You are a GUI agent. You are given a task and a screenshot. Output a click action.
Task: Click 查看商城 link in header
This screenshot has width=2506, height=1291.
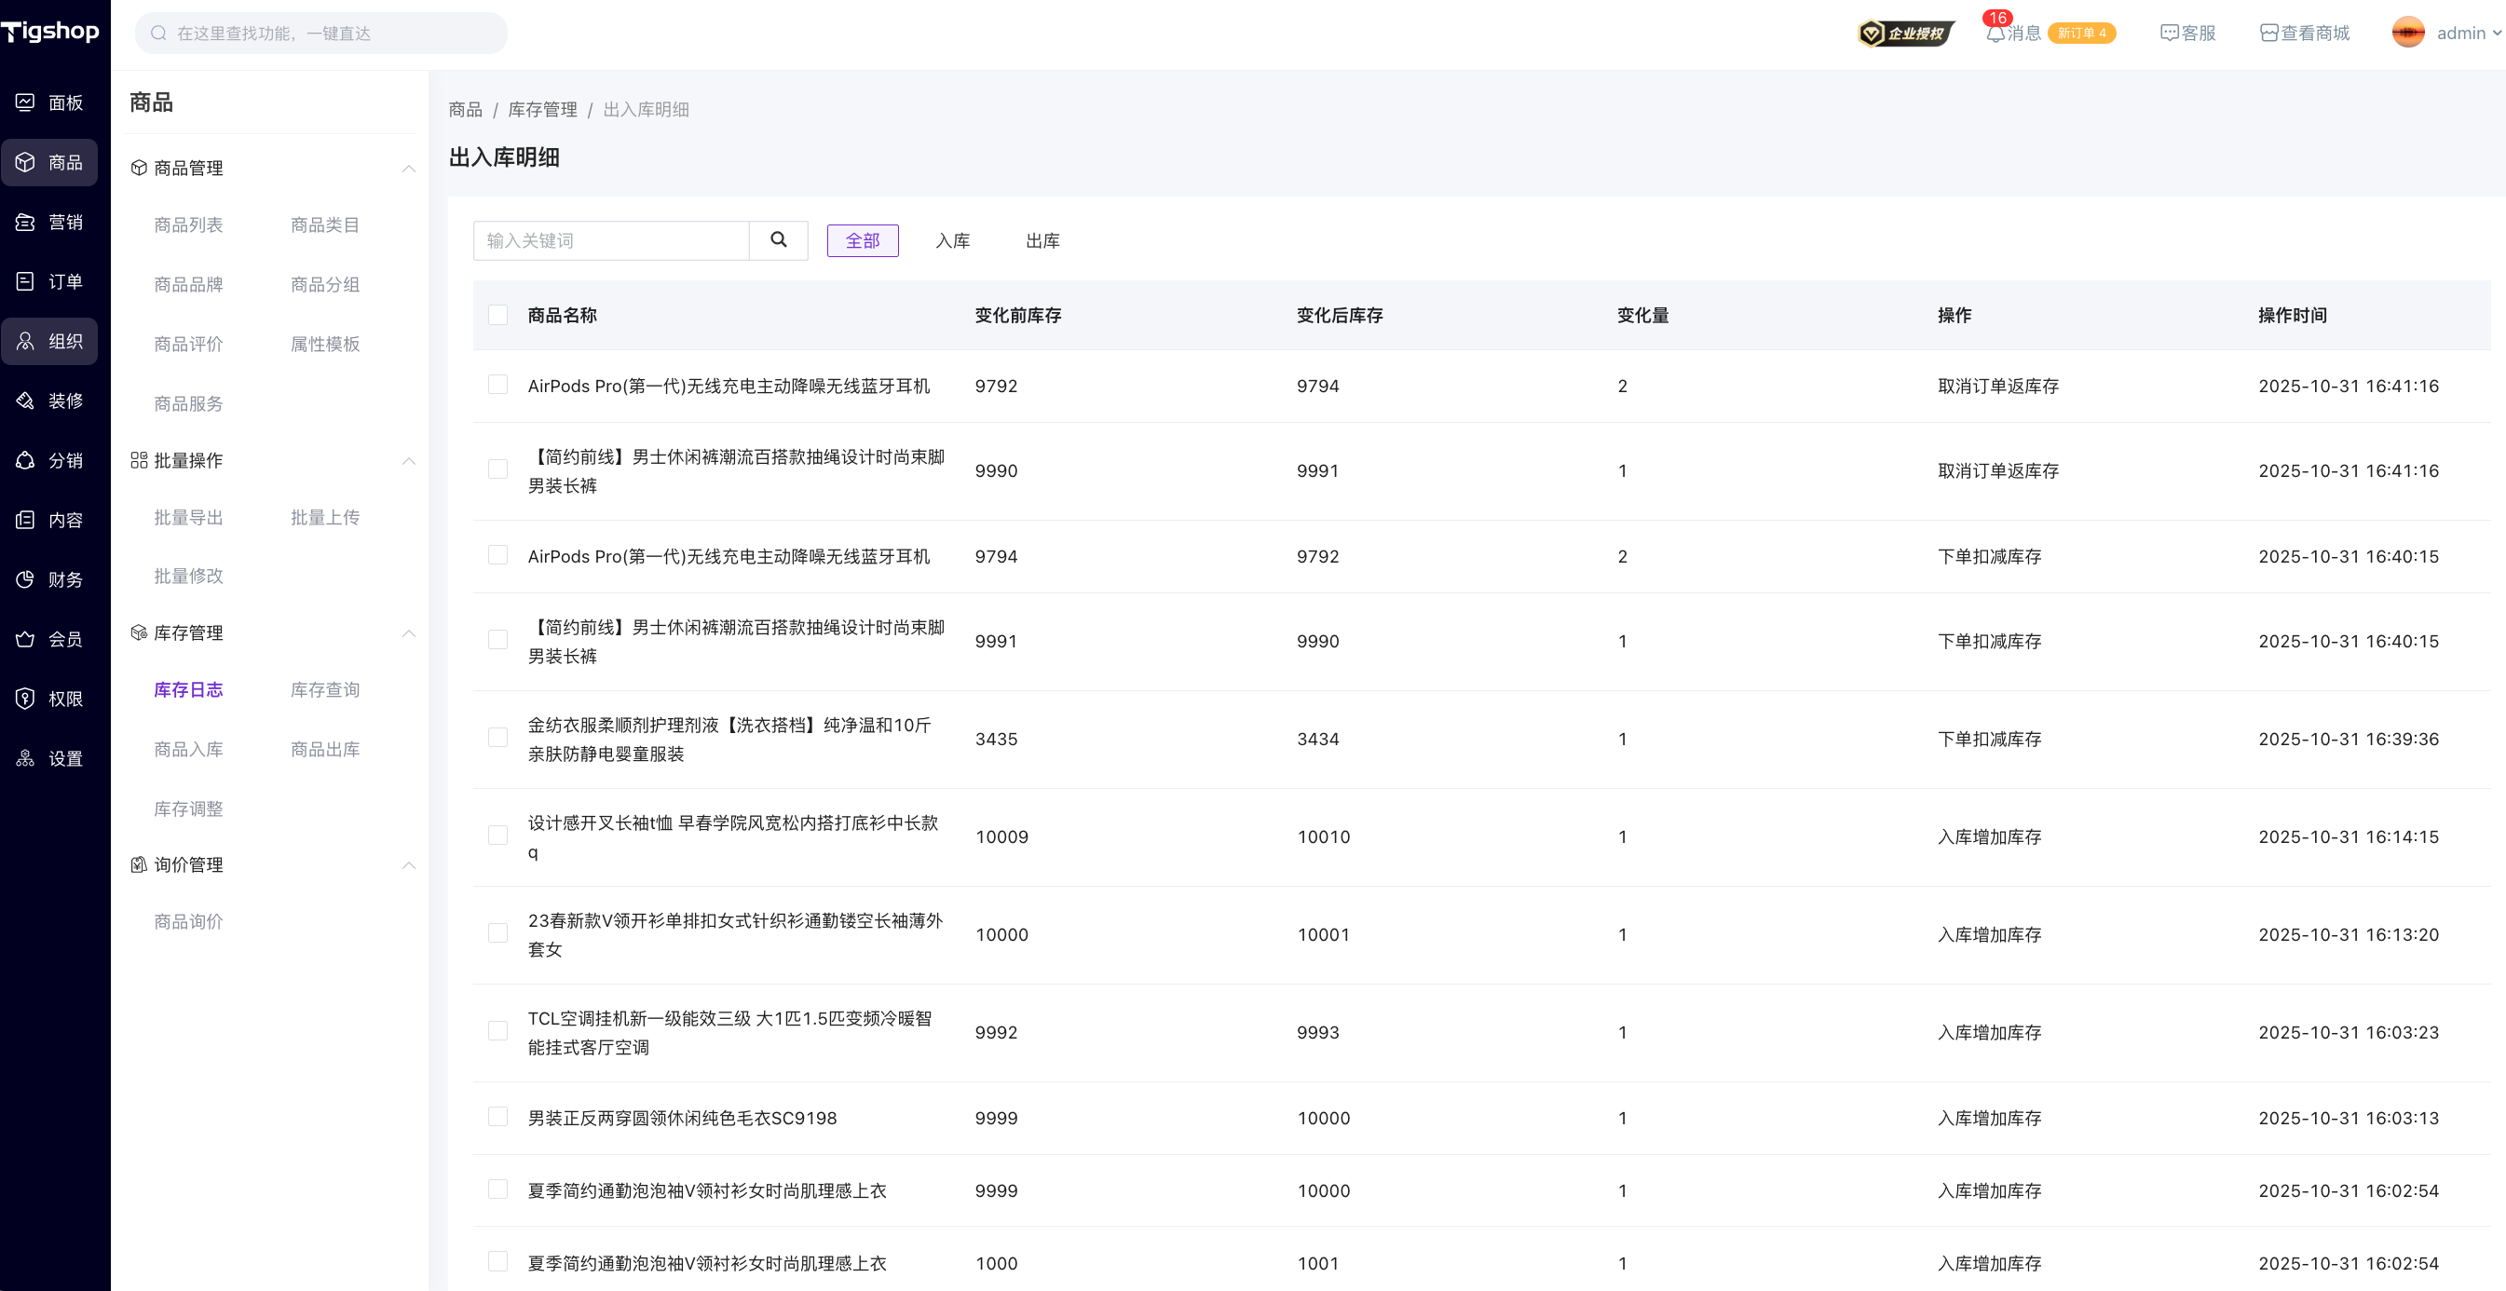2304,34
